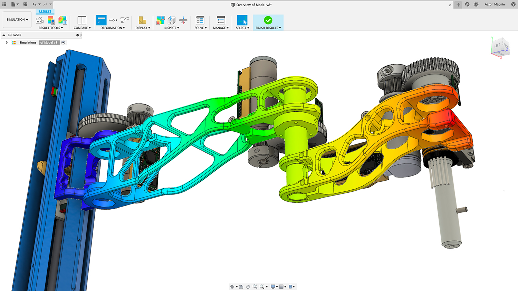The width and height of the screenshot is (518, 291).
Task: Select the 'of Model v8' browser label
Action: (x=49, y=42)
